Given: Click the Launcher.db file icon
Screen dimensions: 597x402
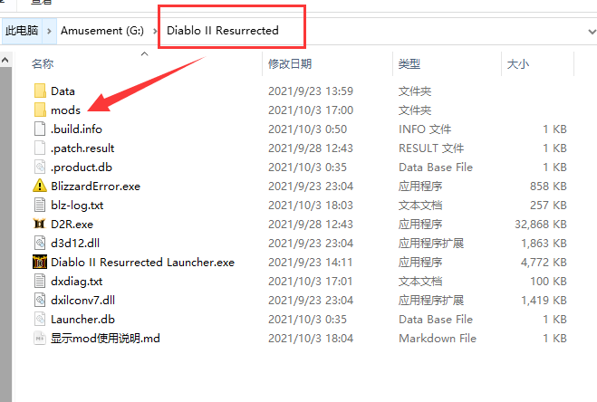Looking at the screenshot, I should pos(40,320).
